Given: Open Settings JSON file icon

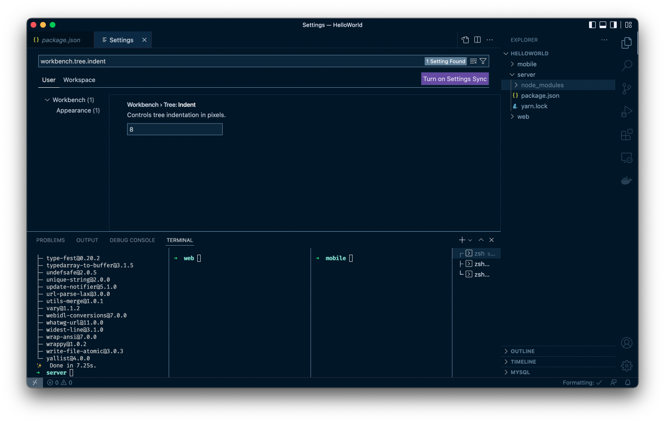Looking at the screenshot, I should (465, 40).
